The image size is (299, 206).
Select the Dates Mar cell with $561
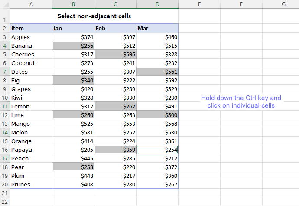coord(157,72)
